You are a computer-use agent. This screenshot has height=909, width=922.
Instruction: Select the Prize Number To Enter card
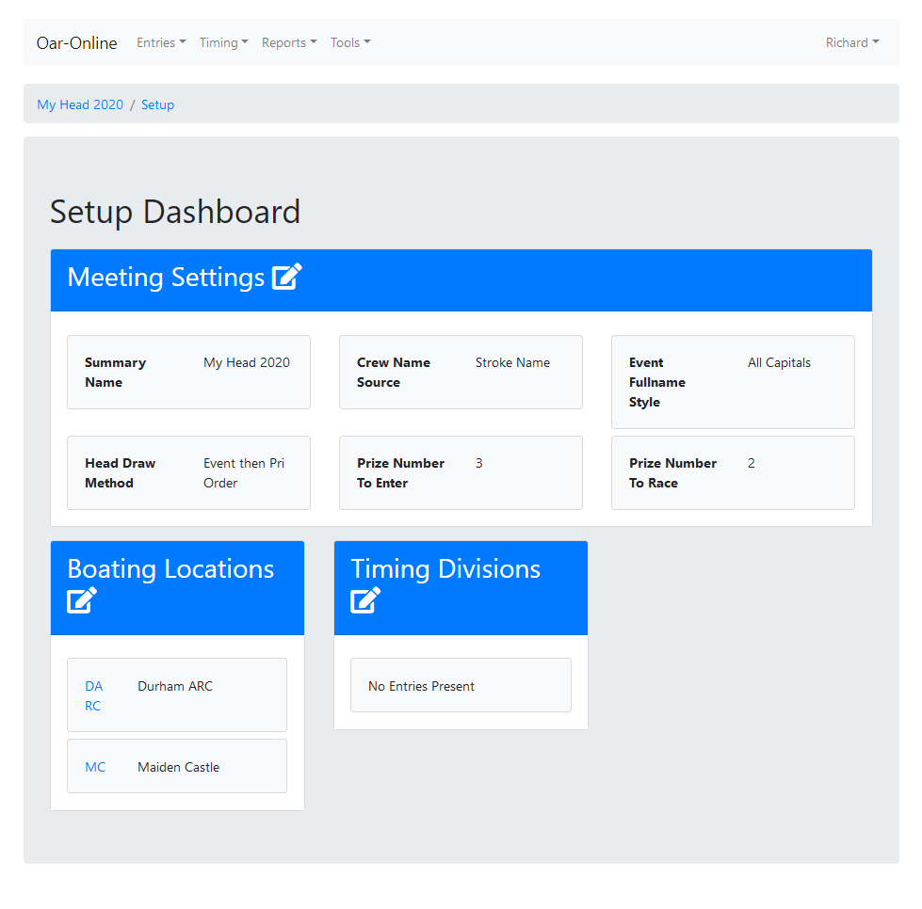click(x=461, y=473)
